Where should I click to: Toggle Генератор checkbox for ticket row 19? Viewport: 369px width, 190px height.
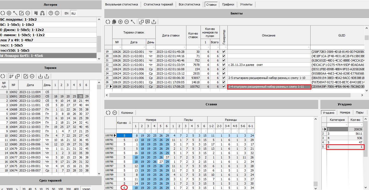(224, 51)
